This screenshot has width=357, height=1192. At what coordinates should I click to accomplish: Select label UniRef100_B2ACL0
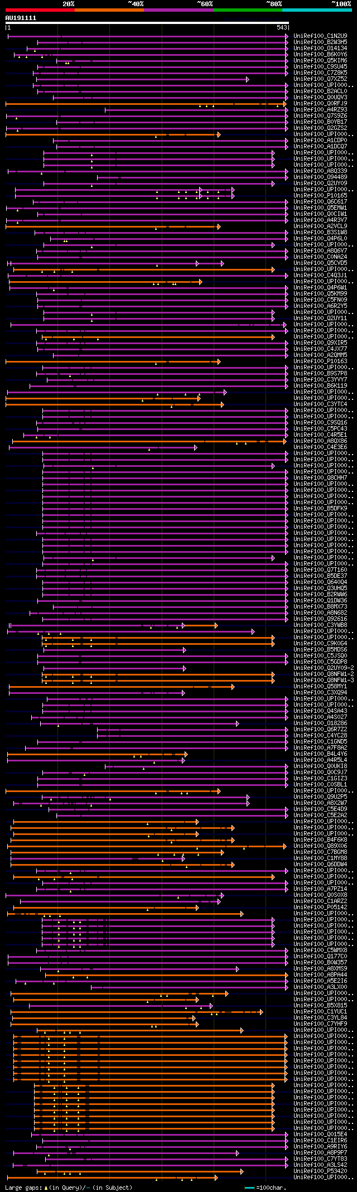point(320,91)
